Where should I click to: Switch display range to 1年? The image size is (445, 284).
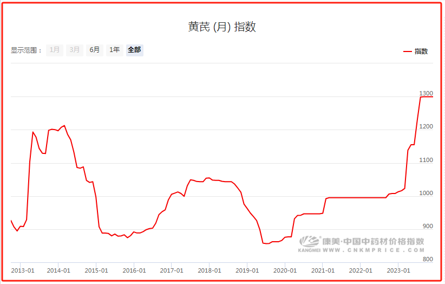pyautogui.click(x=115, y=50)
